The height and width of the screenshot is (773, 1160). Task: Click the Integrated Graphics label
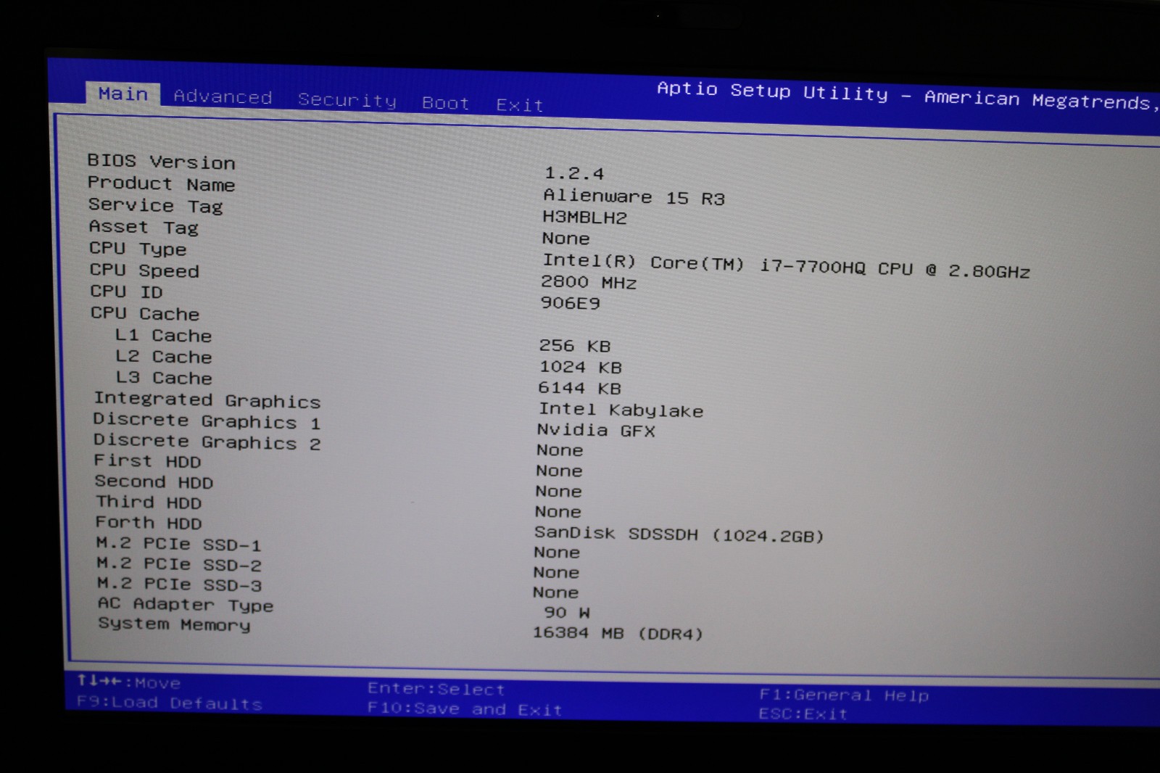[207, 400]
